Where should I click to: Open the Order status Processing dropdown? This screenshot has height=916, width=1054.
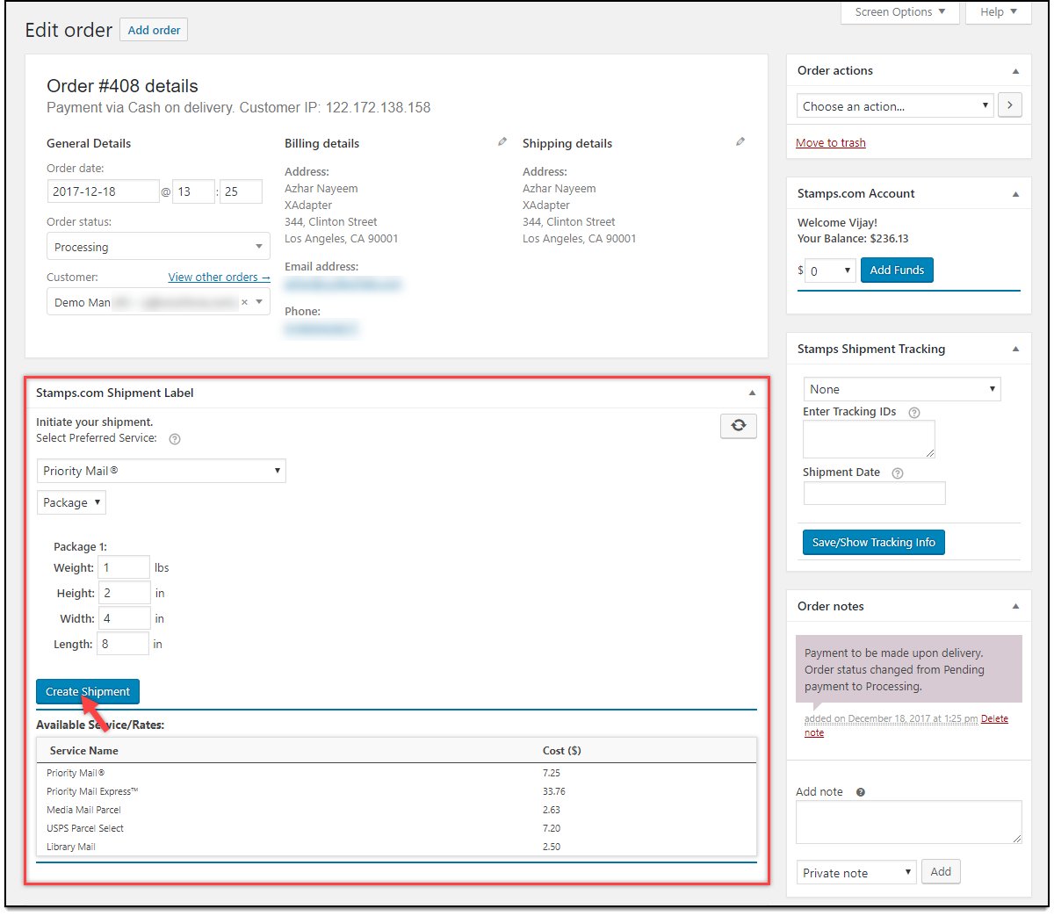[x=158, y=247]
